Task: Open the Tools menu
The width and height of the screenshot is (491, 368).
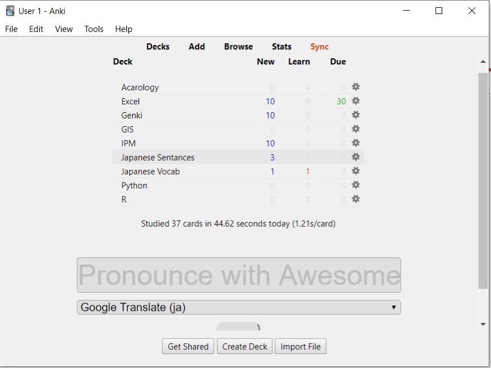Action: (94, 29)
